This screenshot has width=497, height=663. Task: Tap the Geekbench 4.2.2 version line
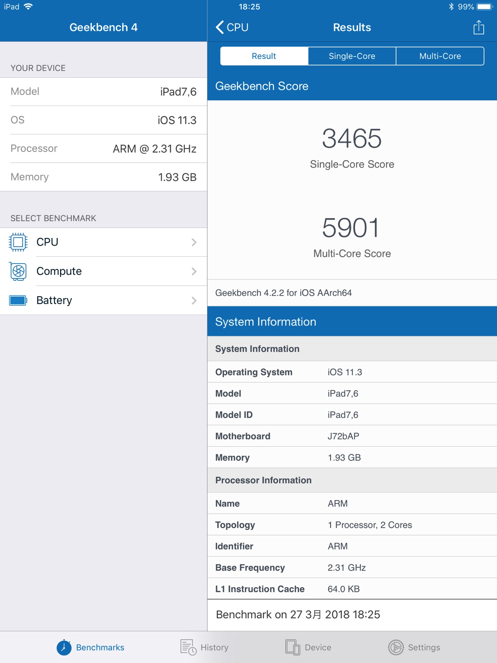tap(284, 293)
